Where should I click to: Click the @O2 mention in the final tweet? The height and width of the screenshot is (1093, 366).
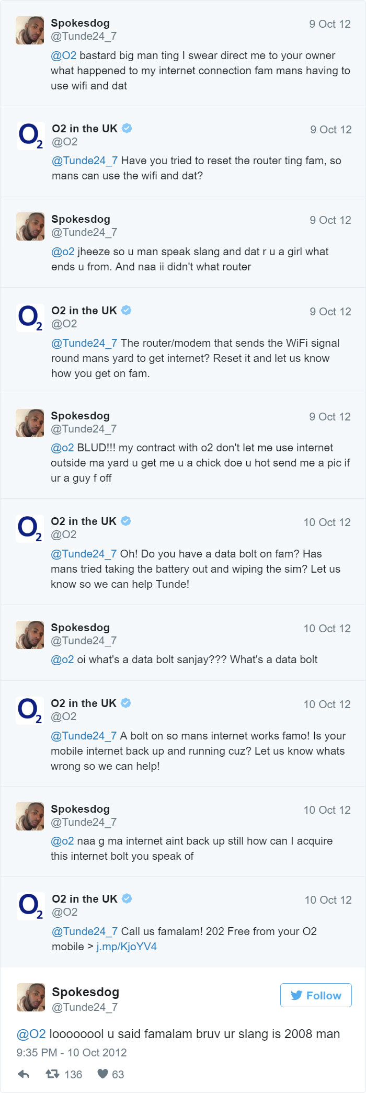coord(31,1034)
